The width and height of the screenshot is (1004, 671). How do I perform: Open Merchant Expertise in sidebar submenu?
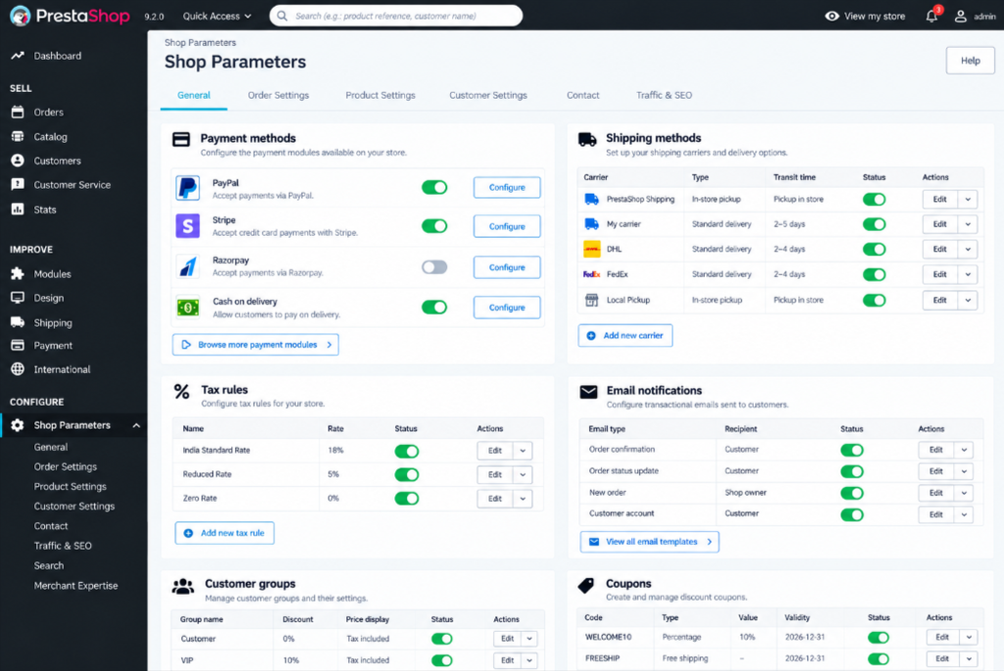(75, 585)
